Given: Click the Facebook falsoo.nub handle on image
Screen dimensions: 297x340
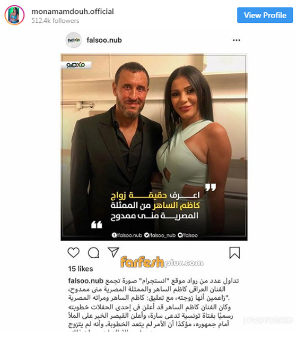Looking at the screenshot, I should [127, 235].
